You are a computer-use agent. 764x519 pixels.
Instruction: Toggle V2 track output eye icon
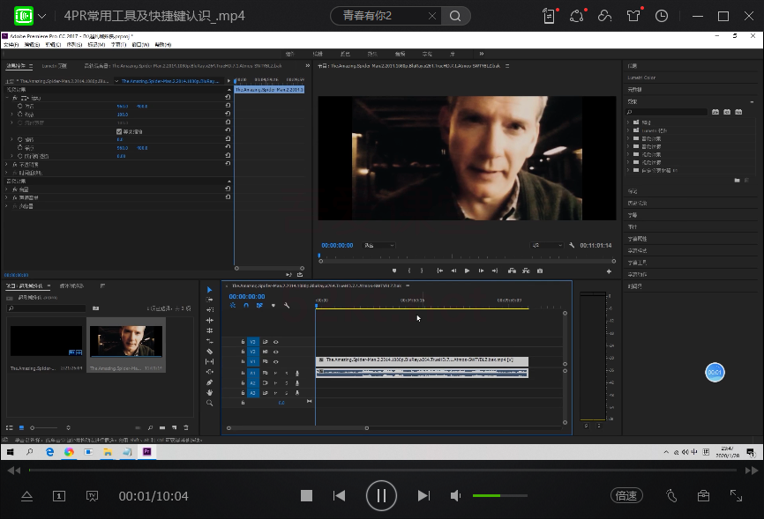[x=276, y=352]
